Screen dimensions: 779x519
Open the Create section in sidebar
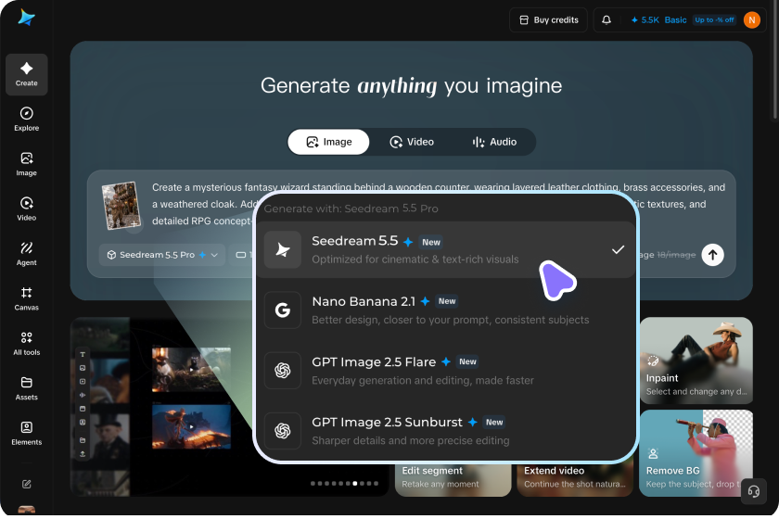point(26,74)
